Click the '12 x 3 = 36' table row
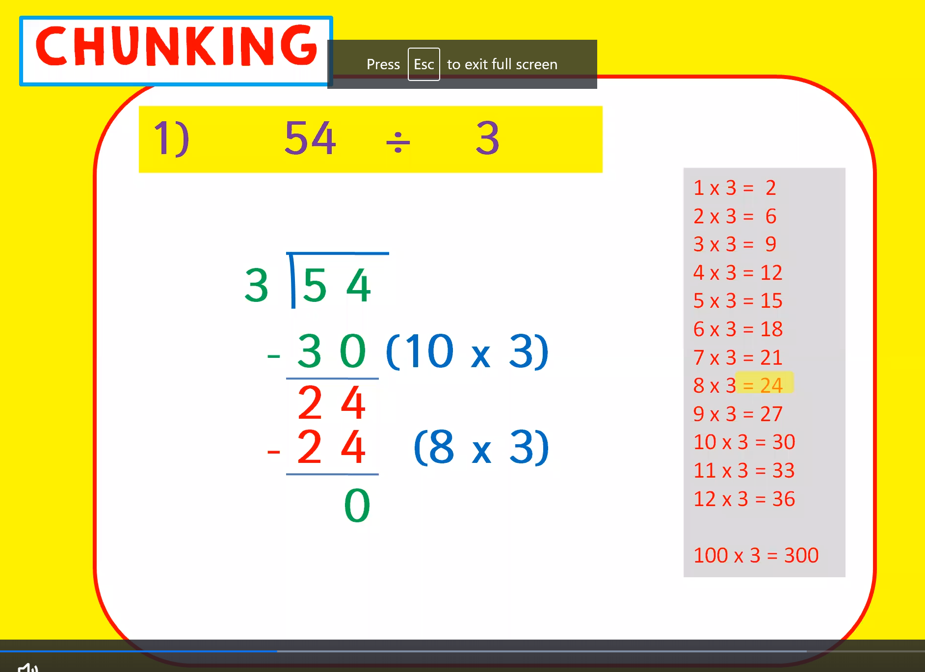The height and width of the screenshot is (672, 925). [x=744, y=499]
